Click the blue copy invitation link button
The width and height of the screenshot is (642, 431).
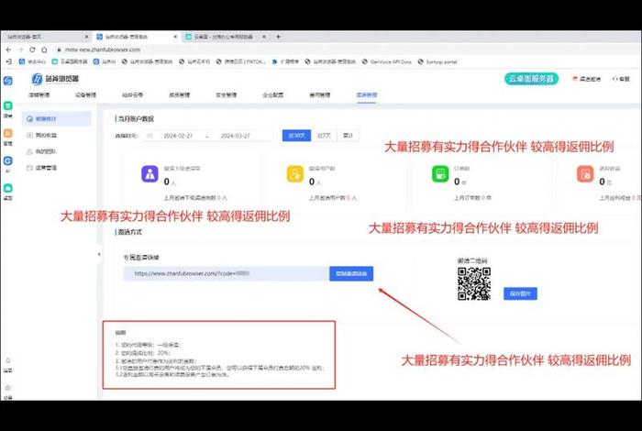tap(351, 273)
